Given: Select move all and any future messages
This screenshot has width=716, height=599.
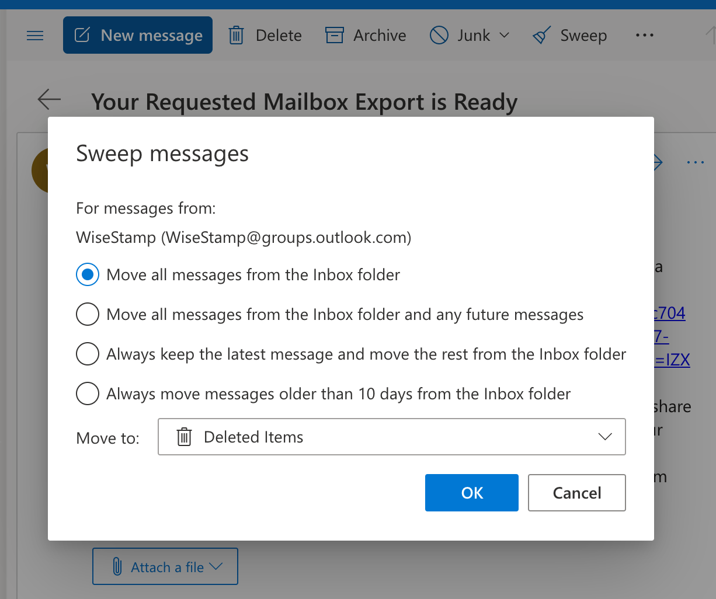Looking at the screenshot, I should [x=88, y=315].
